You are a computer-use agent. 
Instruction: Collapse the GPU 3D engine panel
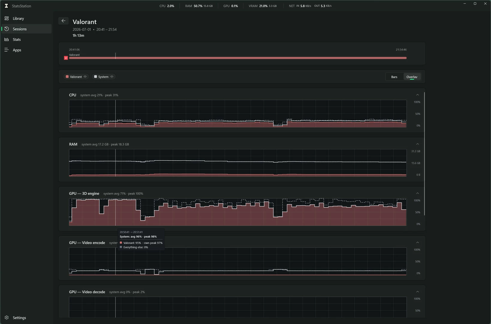click(417, 193)
